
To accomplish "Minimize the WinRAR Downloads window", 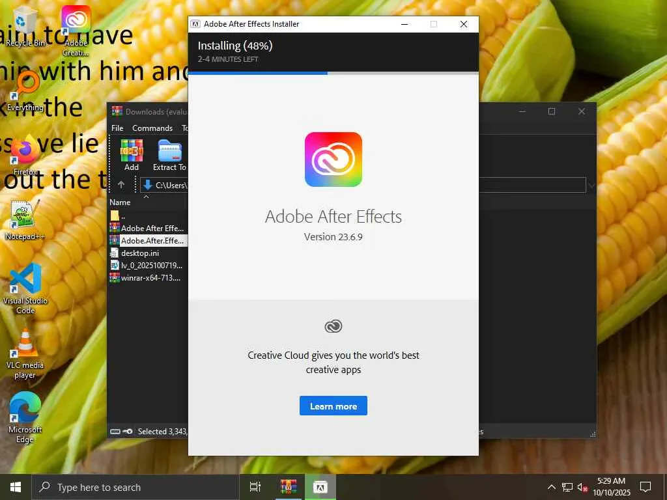I will click(x=522, y=111).
